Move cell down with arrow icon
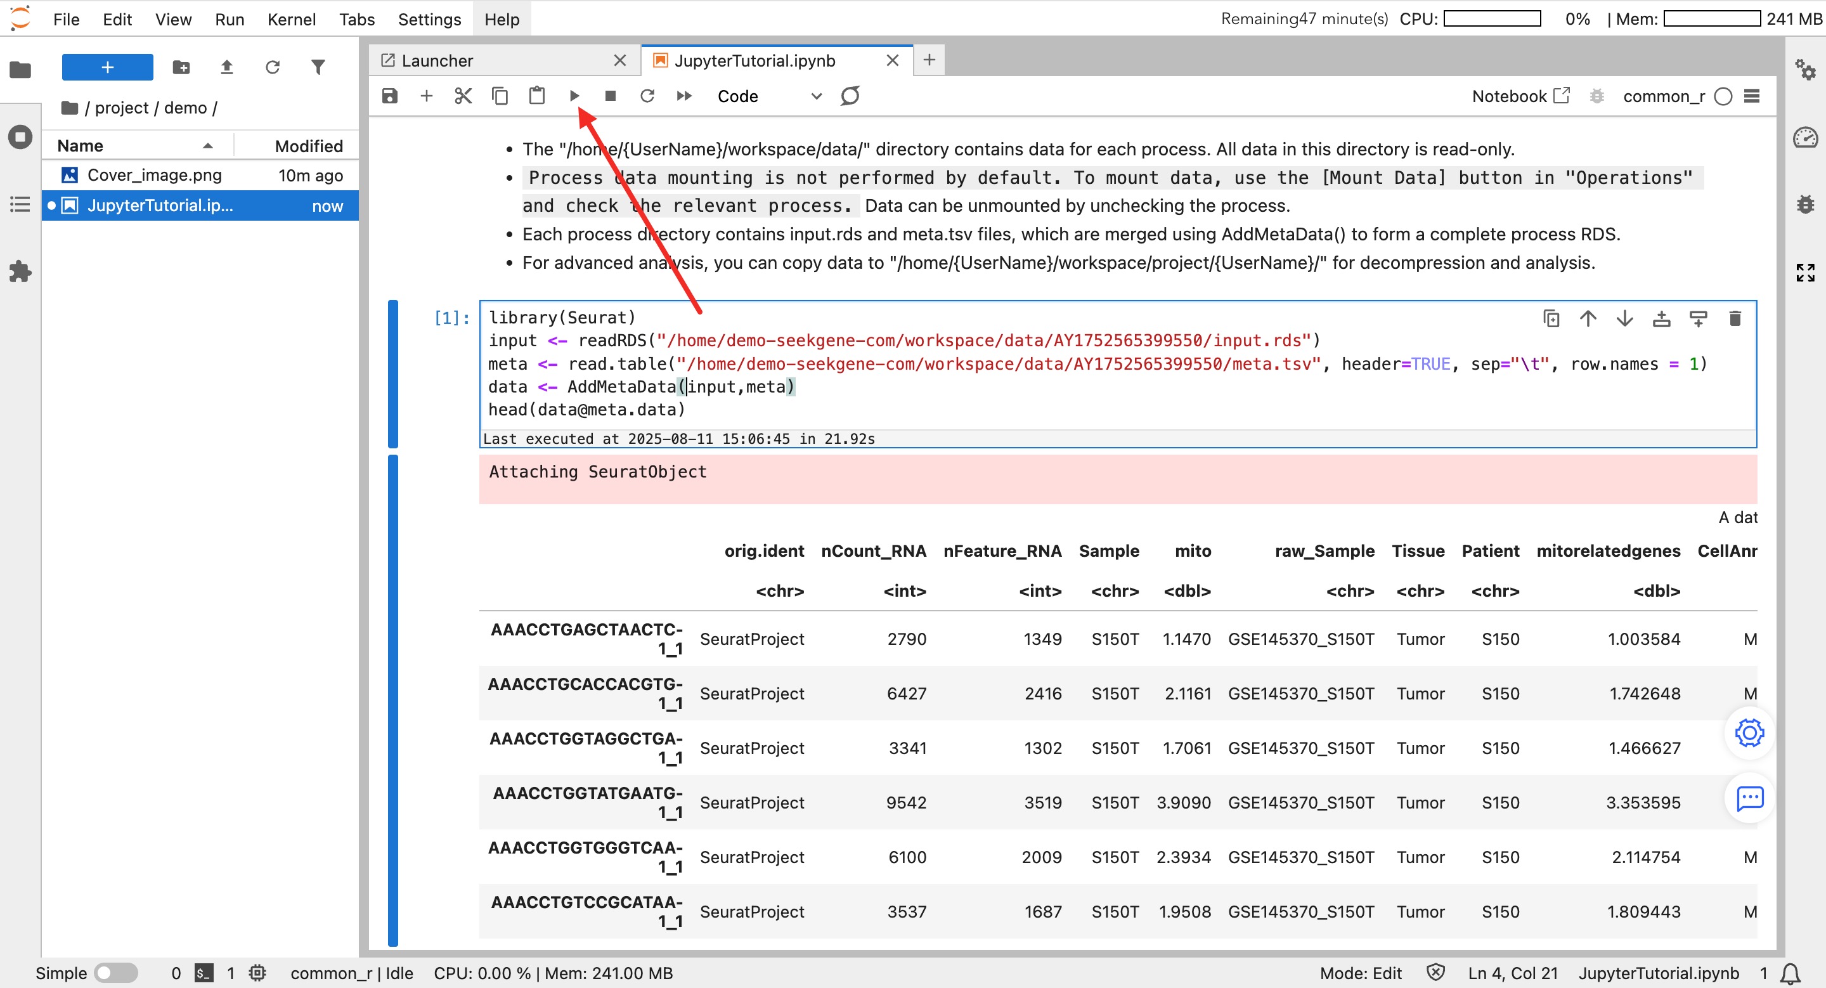 tap(1624, 318)
